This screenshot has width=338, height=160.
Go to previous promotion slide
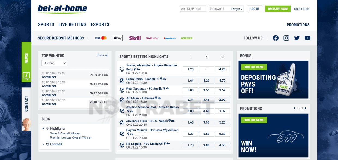pos(294,108)
